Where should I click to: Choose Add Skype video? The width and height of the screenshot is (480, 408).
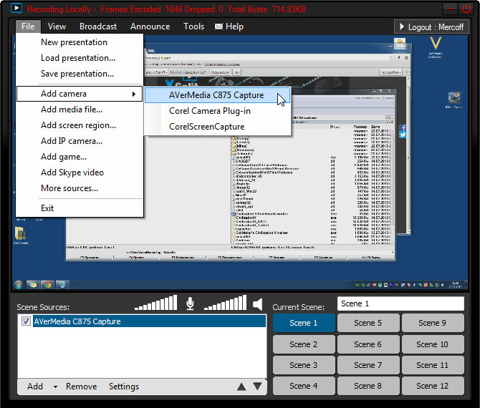(x=80, y=173)
